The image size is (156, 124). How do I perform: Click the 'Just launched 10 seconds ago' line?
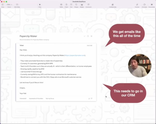[31, 72]
